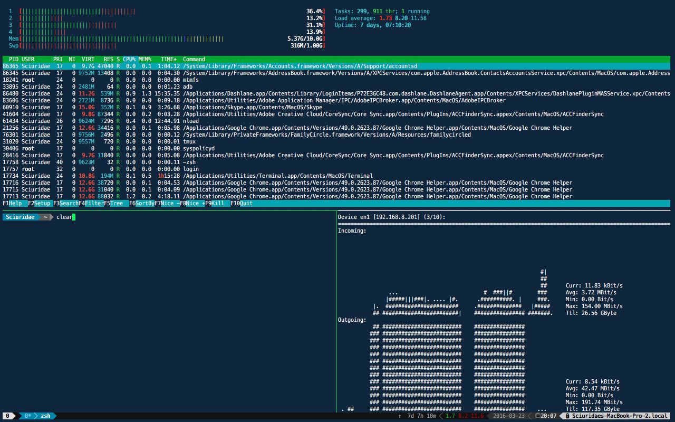This screenshot has width=675, height=422.
Task: Select the nload process row
Action: click(x=336, y=121)
